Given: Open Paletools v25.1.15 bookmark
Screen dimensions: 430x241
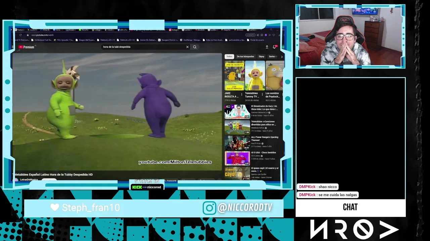Looking at the screenshot, I should [x=106, y=40].
